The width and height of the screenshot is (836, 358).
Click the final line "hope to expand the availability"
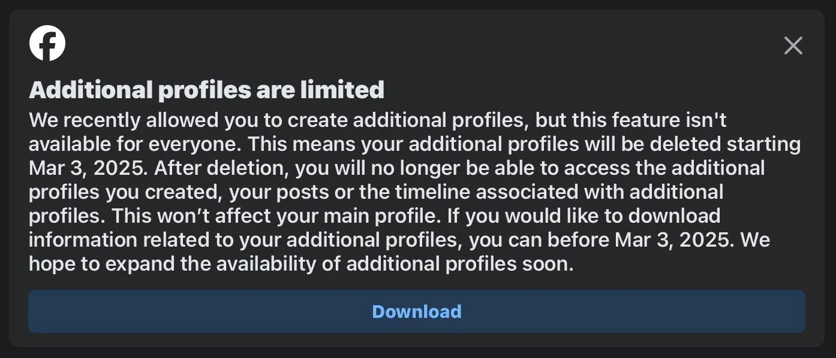(x=300, y=264)
